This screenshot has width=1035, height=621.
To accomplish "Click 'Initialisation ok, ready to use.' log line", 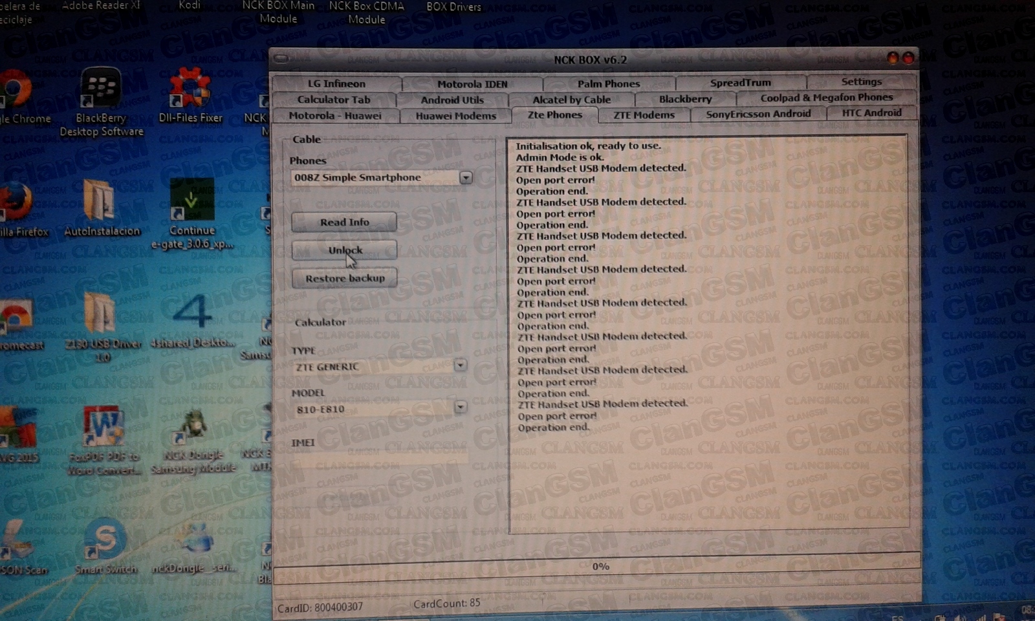I will [588, 146].
